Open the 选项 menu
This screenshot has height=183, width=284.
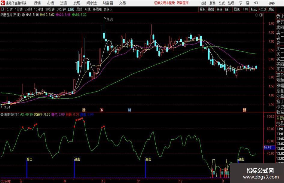tap(231, 3)
